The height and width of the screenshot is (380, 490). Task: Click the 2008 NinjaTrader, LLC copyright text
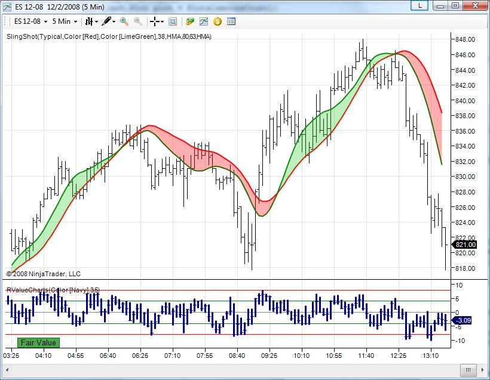click(44, 274)
